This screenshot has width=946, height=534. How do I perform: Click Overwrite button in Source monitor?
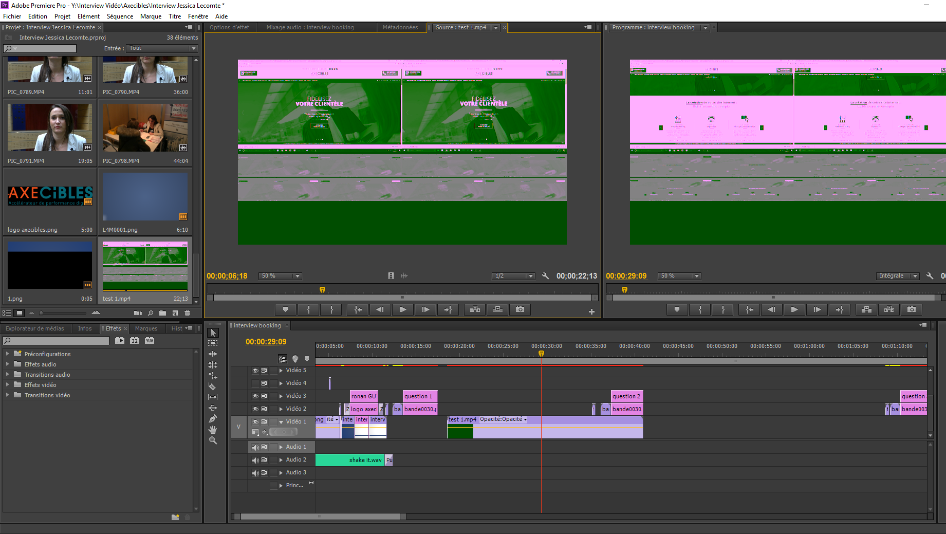tap(497, 309)
